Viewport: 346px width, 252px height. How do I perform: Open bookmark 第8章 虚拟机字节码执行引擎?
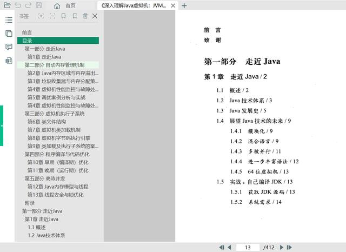58,138
